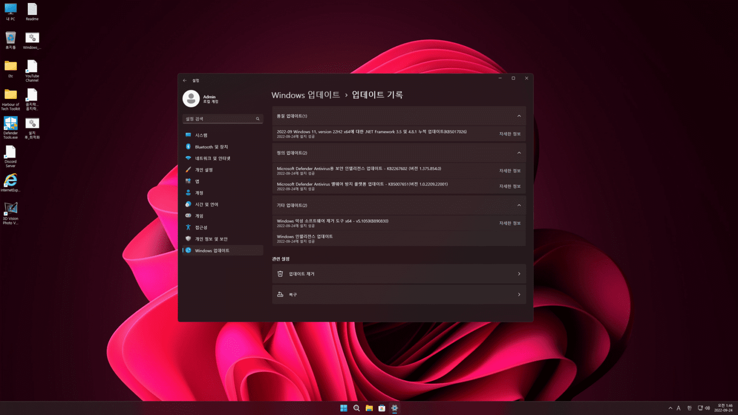Open the 업데이트 제거 option
Viewport: 738px width, 415px height.
click(399, 274)
